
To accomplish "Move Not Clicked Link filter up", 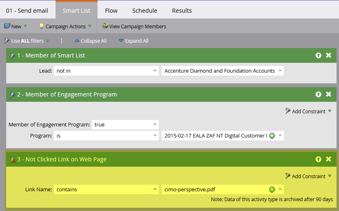I will click(x=318, y=159).
